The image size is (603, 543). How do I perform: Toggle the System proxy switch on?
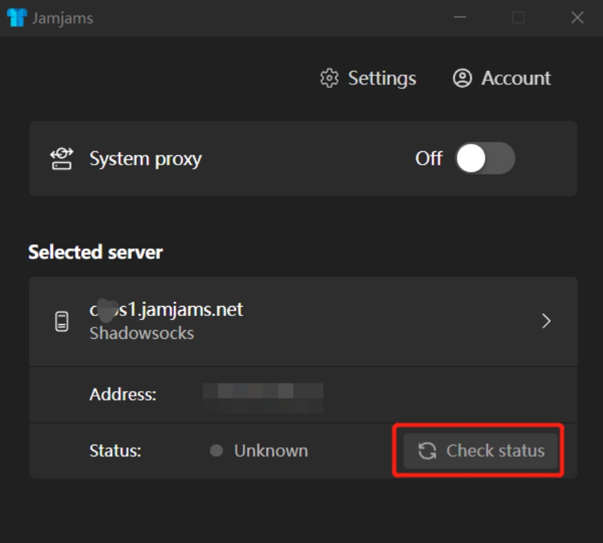(485, 158)
